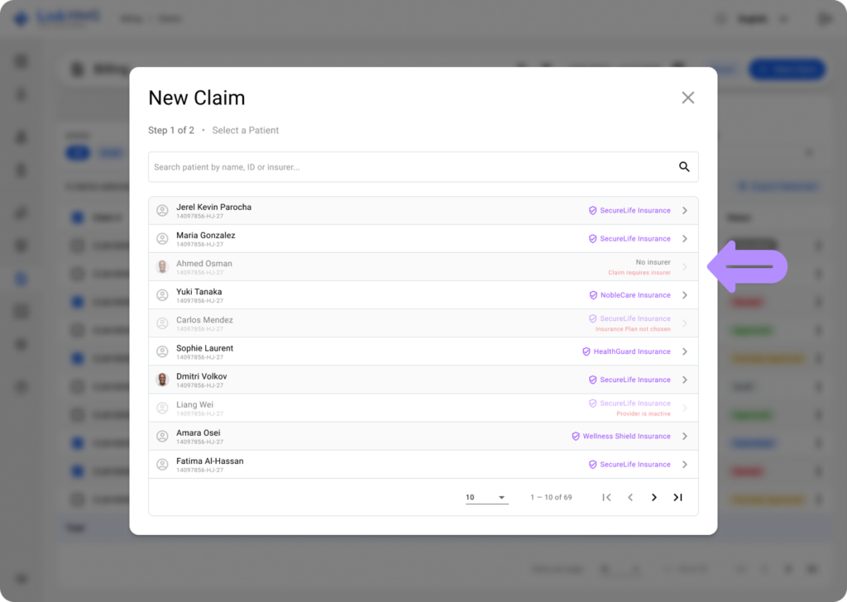Open Amara Osei row chevron
The height and width of the screenshot is (602, 847).
pos(684,437)
